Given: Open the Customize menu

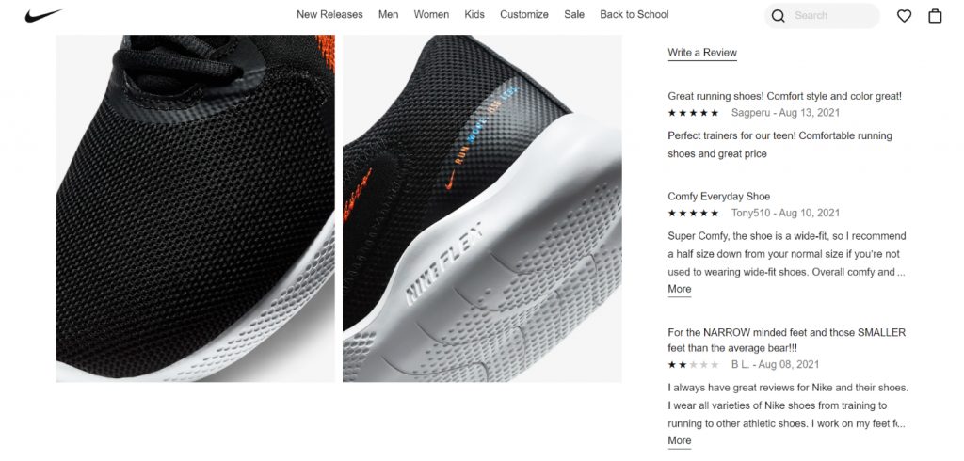Looking at the screenshot, I should click(x=523, y=15).
